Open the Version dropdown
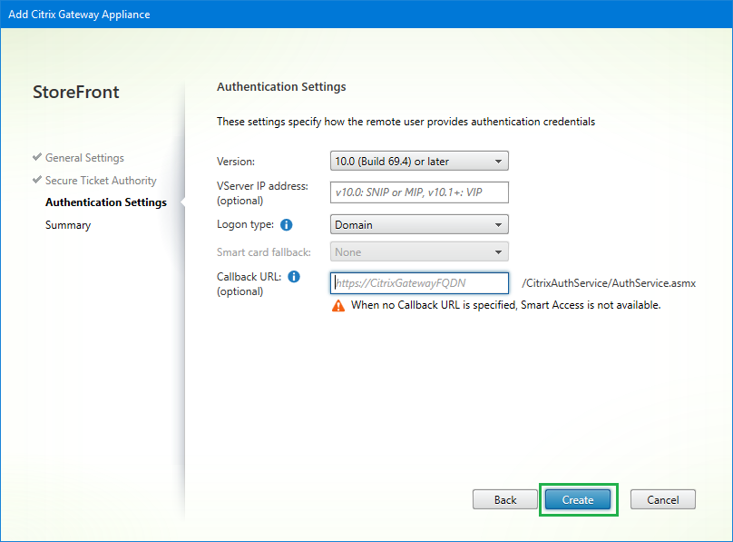 419,162
